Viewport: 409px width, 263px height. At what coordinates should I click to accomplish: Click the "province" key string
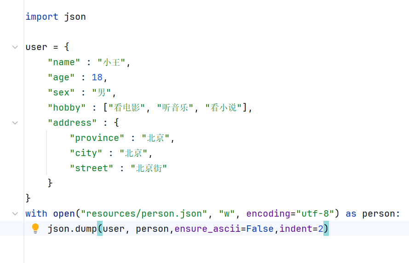pos(97,138)
